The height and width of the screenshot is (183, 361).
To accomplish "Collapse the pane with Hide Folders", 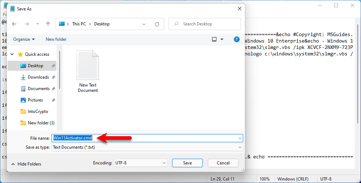I will [26, 164].
